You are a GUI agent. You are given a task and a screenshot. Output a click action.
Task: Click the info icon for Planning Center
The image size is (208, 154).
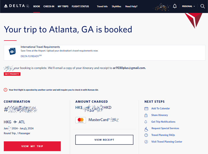146,142
